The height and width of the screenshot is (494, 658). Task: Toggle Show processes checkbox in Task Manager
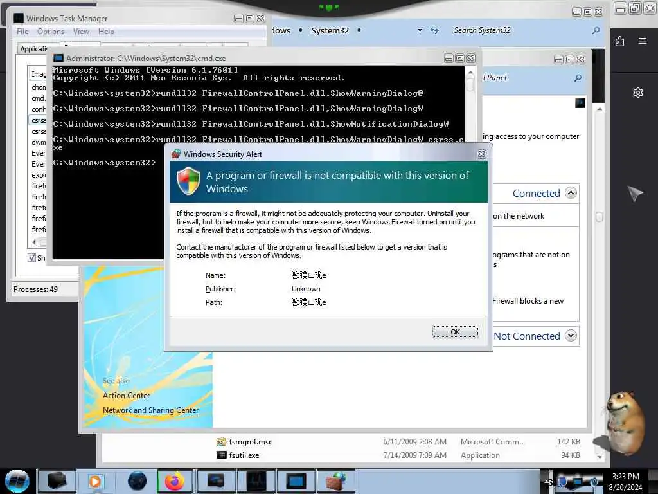31,257
